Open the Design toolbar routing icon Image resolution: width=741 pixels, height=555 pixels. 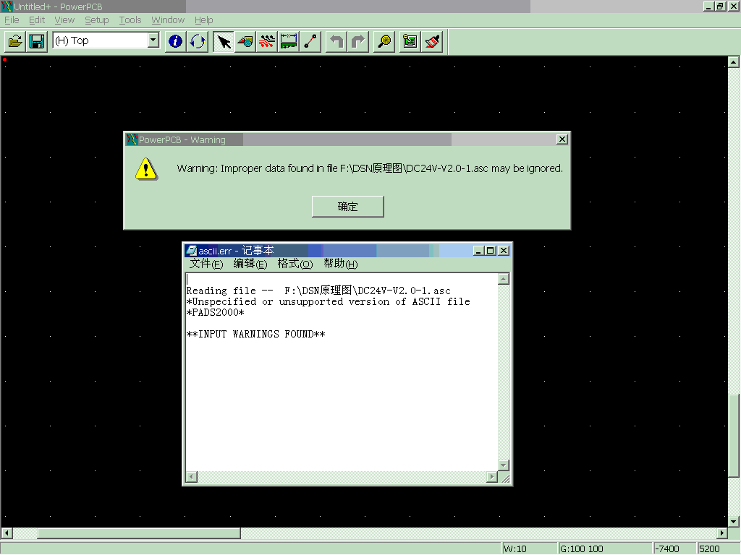coord(267,41)
